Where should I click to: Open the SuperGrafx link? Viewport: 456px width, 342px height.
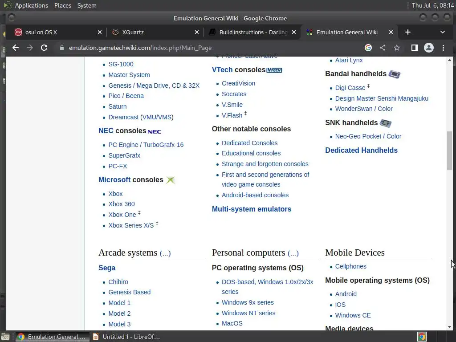[124, 155]
